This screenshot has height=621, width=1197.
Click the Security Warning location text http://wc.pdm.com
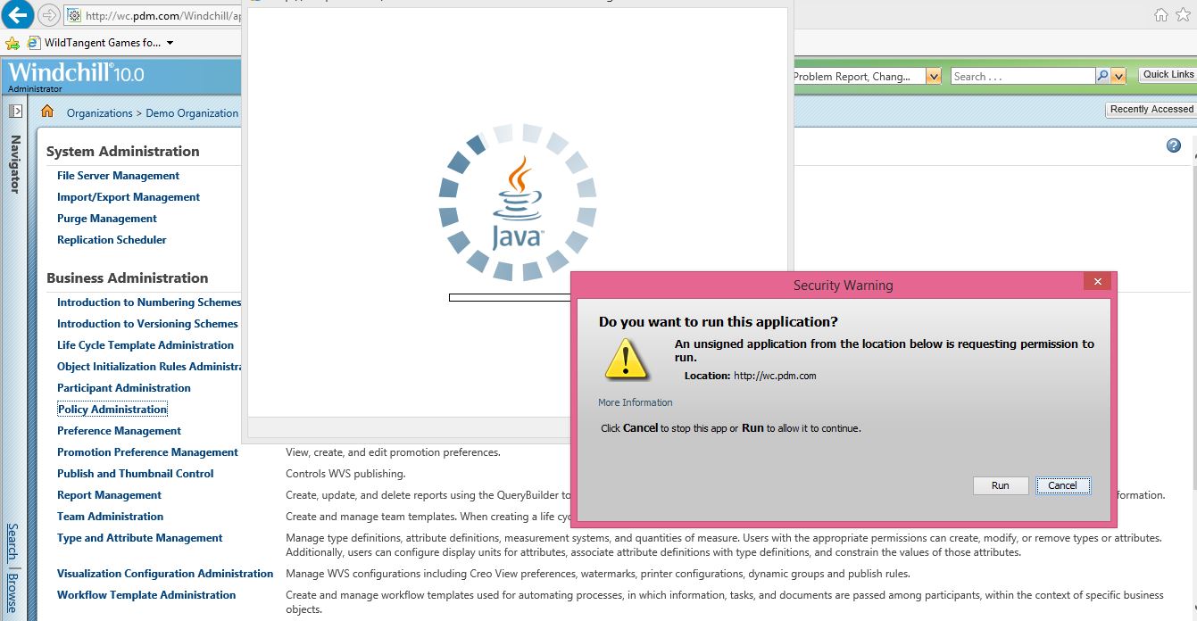click(x=775, y=376)
